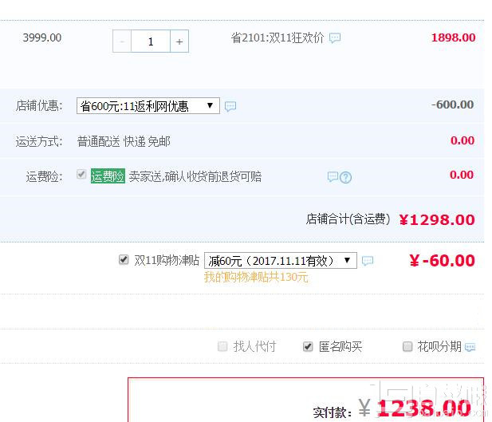The image size is (492, 422).
Task: Click the 实付款 total 1238.00
Action: [x=423, y=408]
